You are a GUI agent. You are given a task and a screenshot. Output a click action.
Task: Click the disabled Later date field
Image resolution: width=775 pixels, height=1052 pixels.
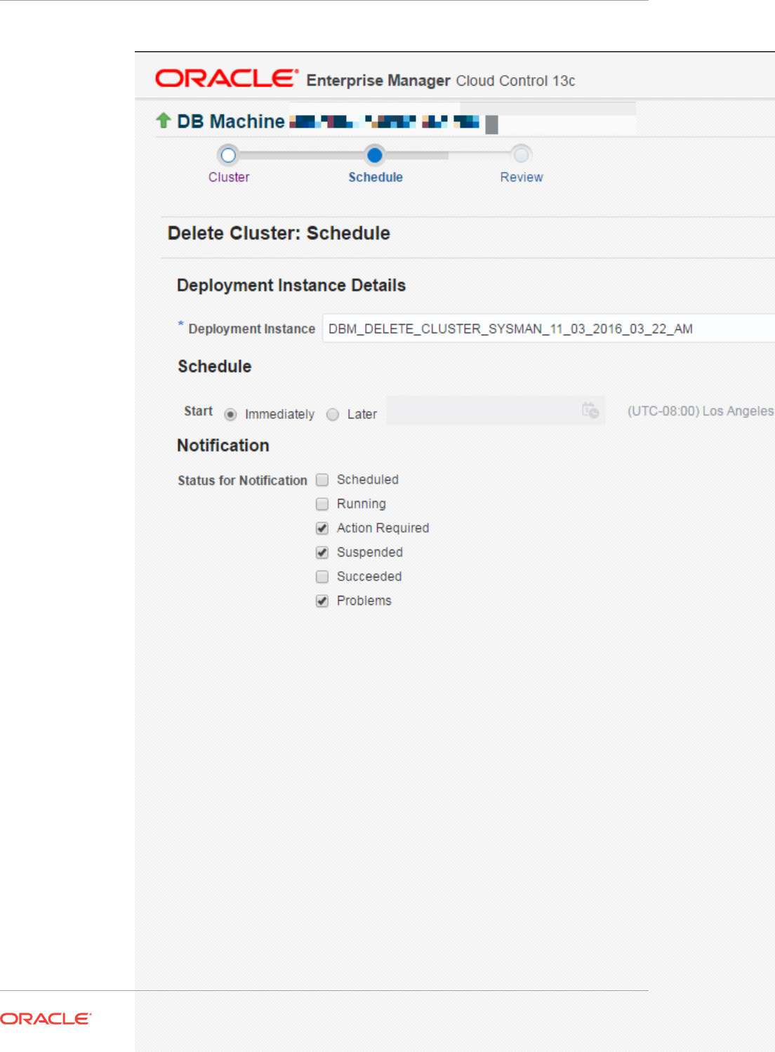point(496,411)
